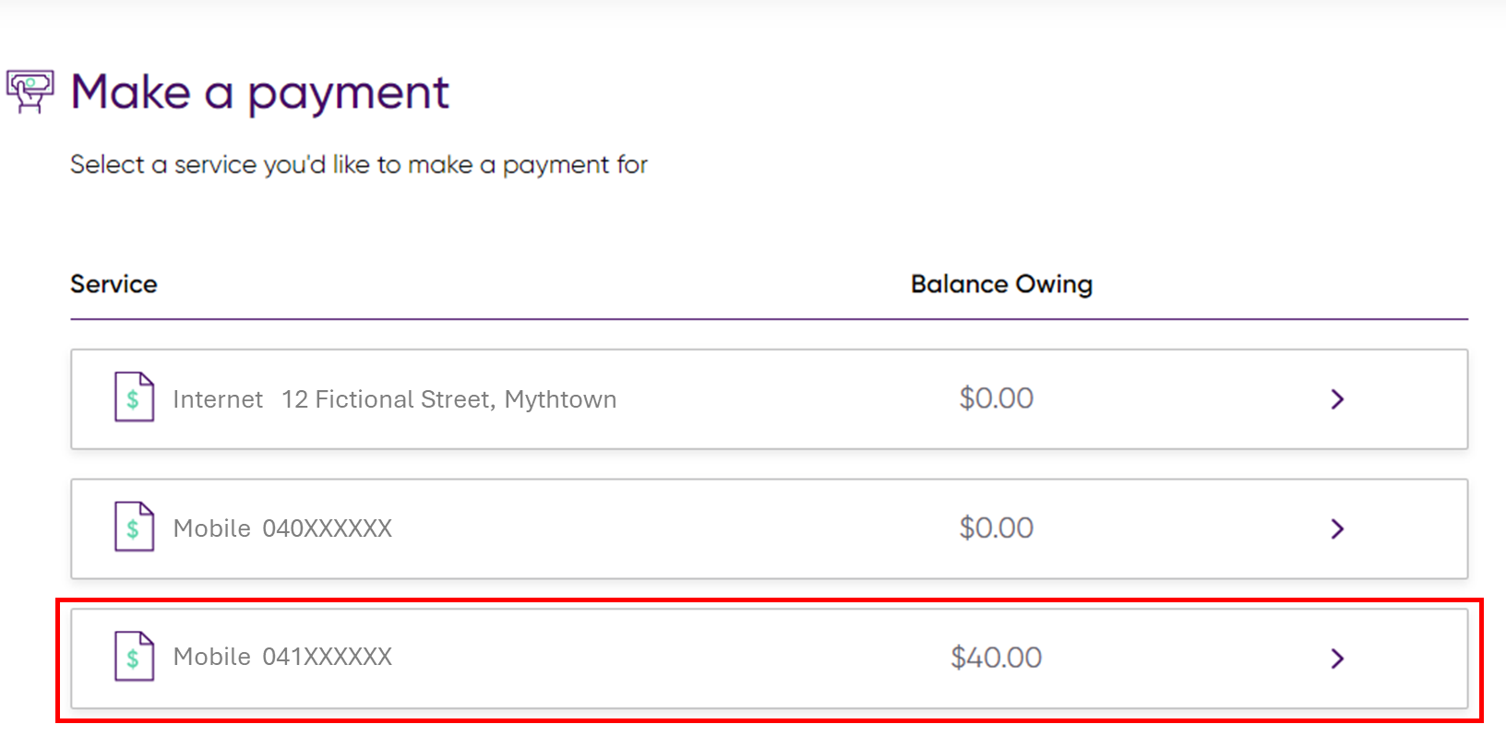Select the Internet service label

tap(218, 399)
